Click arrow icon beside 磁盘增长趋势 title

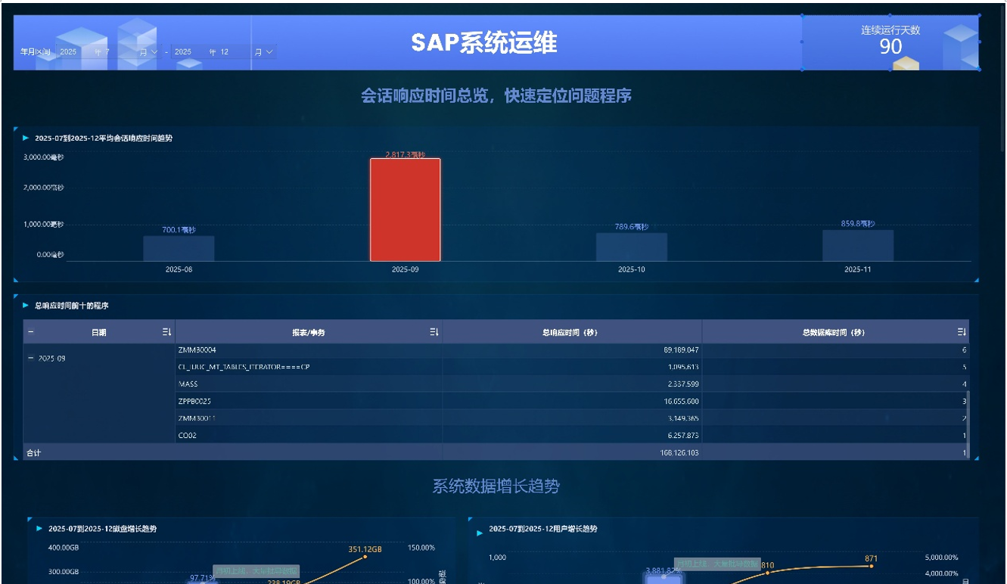39,529
